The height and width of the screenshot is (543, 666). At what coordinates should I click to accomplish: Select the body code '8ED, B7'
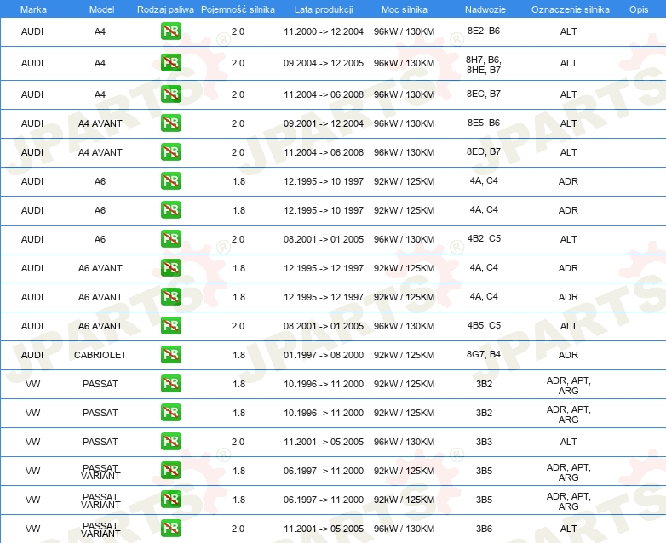click(x=484, y=151)
